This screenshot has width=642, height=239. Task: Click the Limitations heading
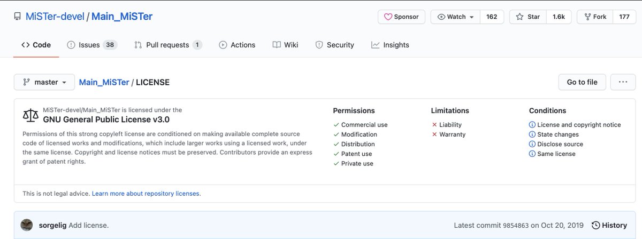click(450, 110)
